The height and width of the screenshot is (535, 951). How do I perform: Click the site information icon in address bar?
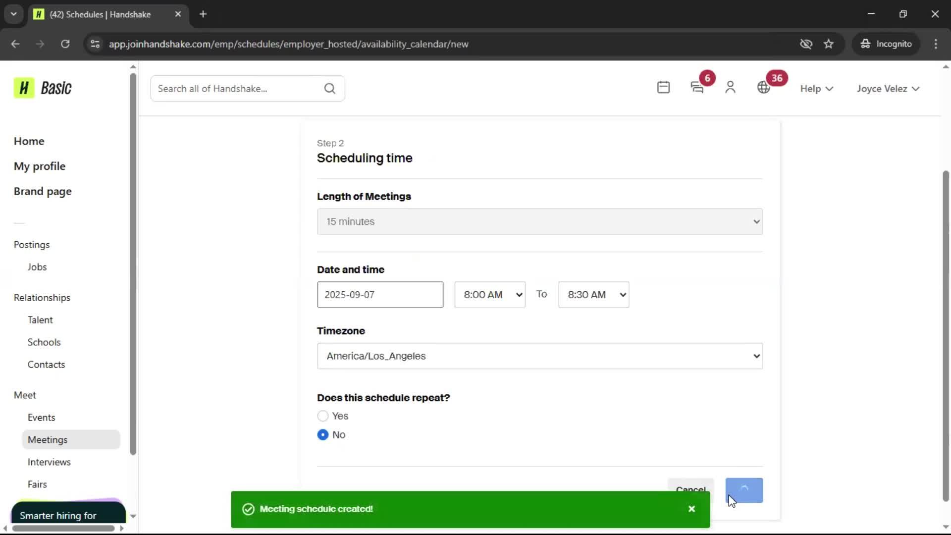point(95,44)
